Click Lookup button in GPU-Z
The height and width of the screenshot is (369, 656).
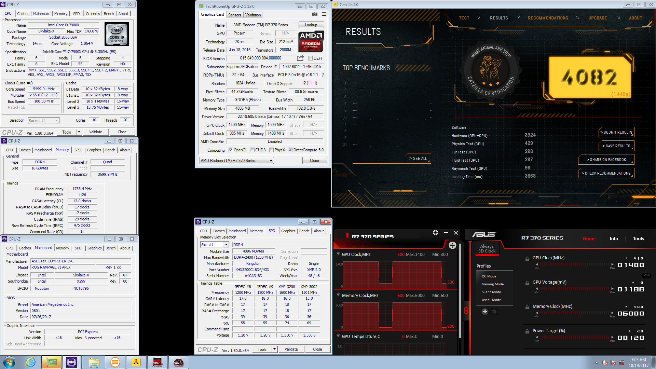pos(311,25)
